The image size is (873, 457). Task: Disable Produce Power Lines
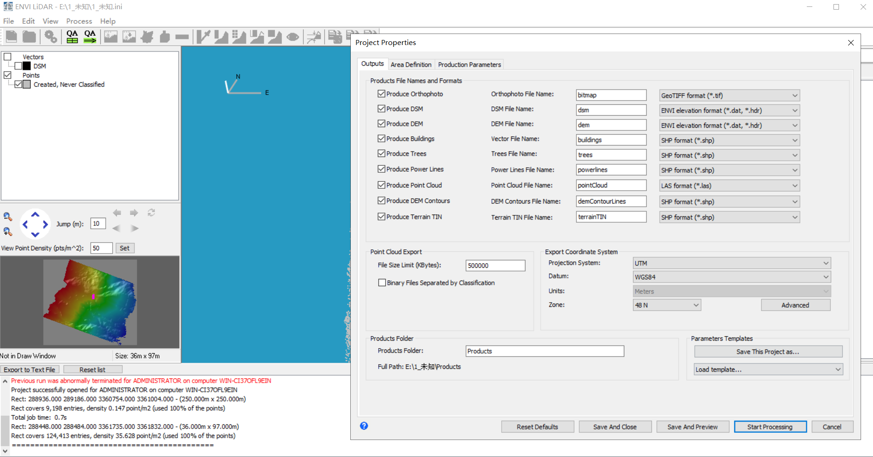(x=382, y=169)
